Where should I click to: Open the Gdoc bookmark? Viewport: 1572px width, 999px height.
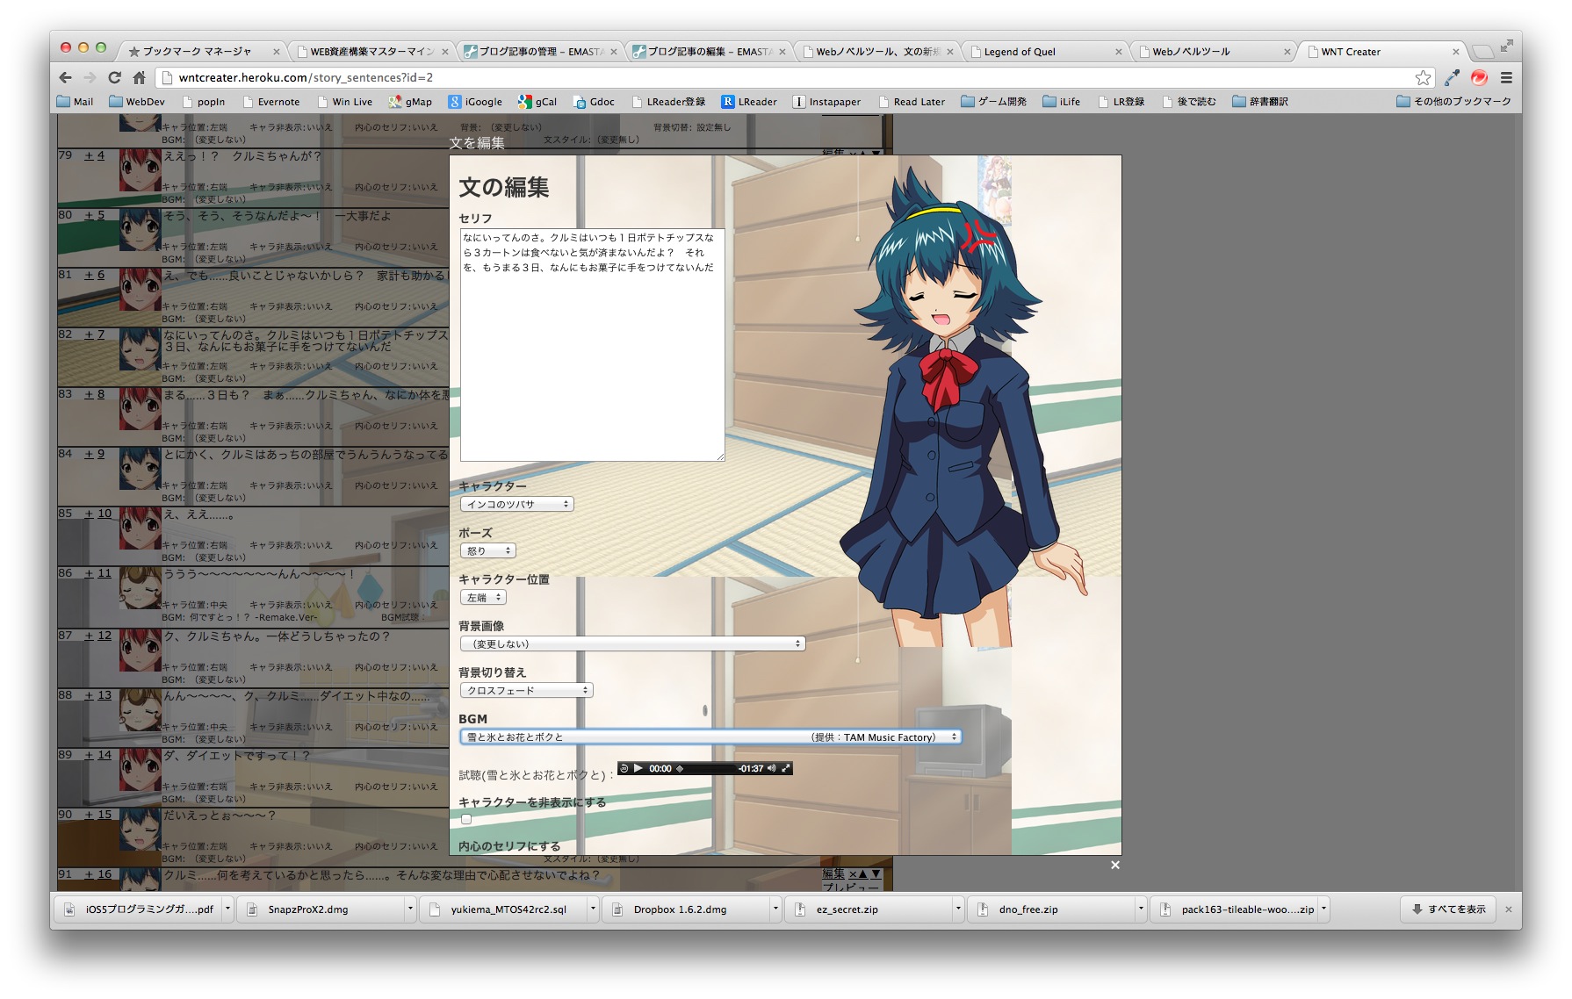pos(594,102)
